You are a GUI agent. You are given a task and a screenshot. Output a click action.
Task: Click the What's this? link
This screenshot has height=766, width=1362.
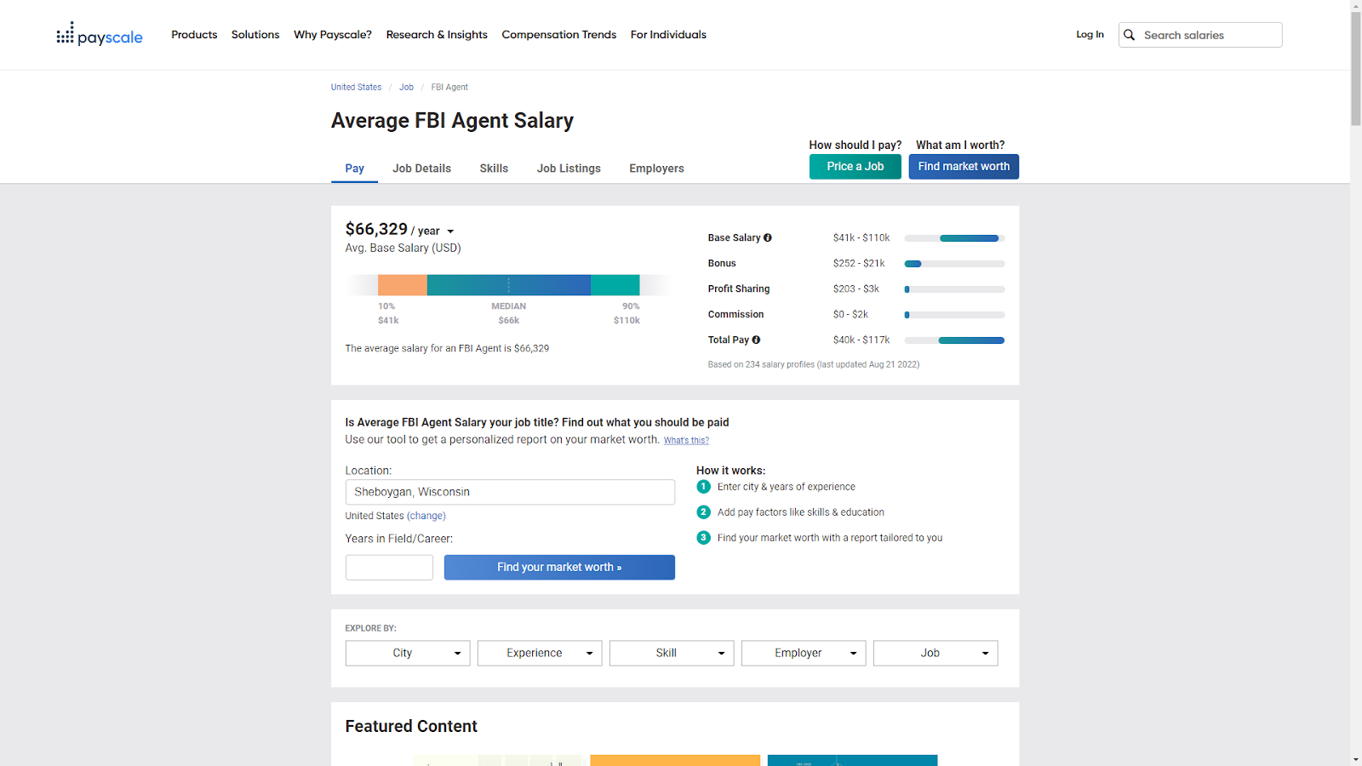click(686, 441)
